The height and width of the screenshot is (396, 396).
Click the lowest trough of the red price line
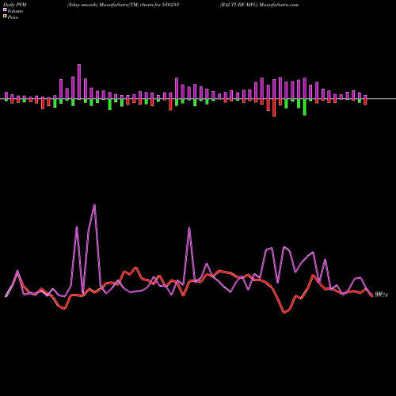click(284, 313)
